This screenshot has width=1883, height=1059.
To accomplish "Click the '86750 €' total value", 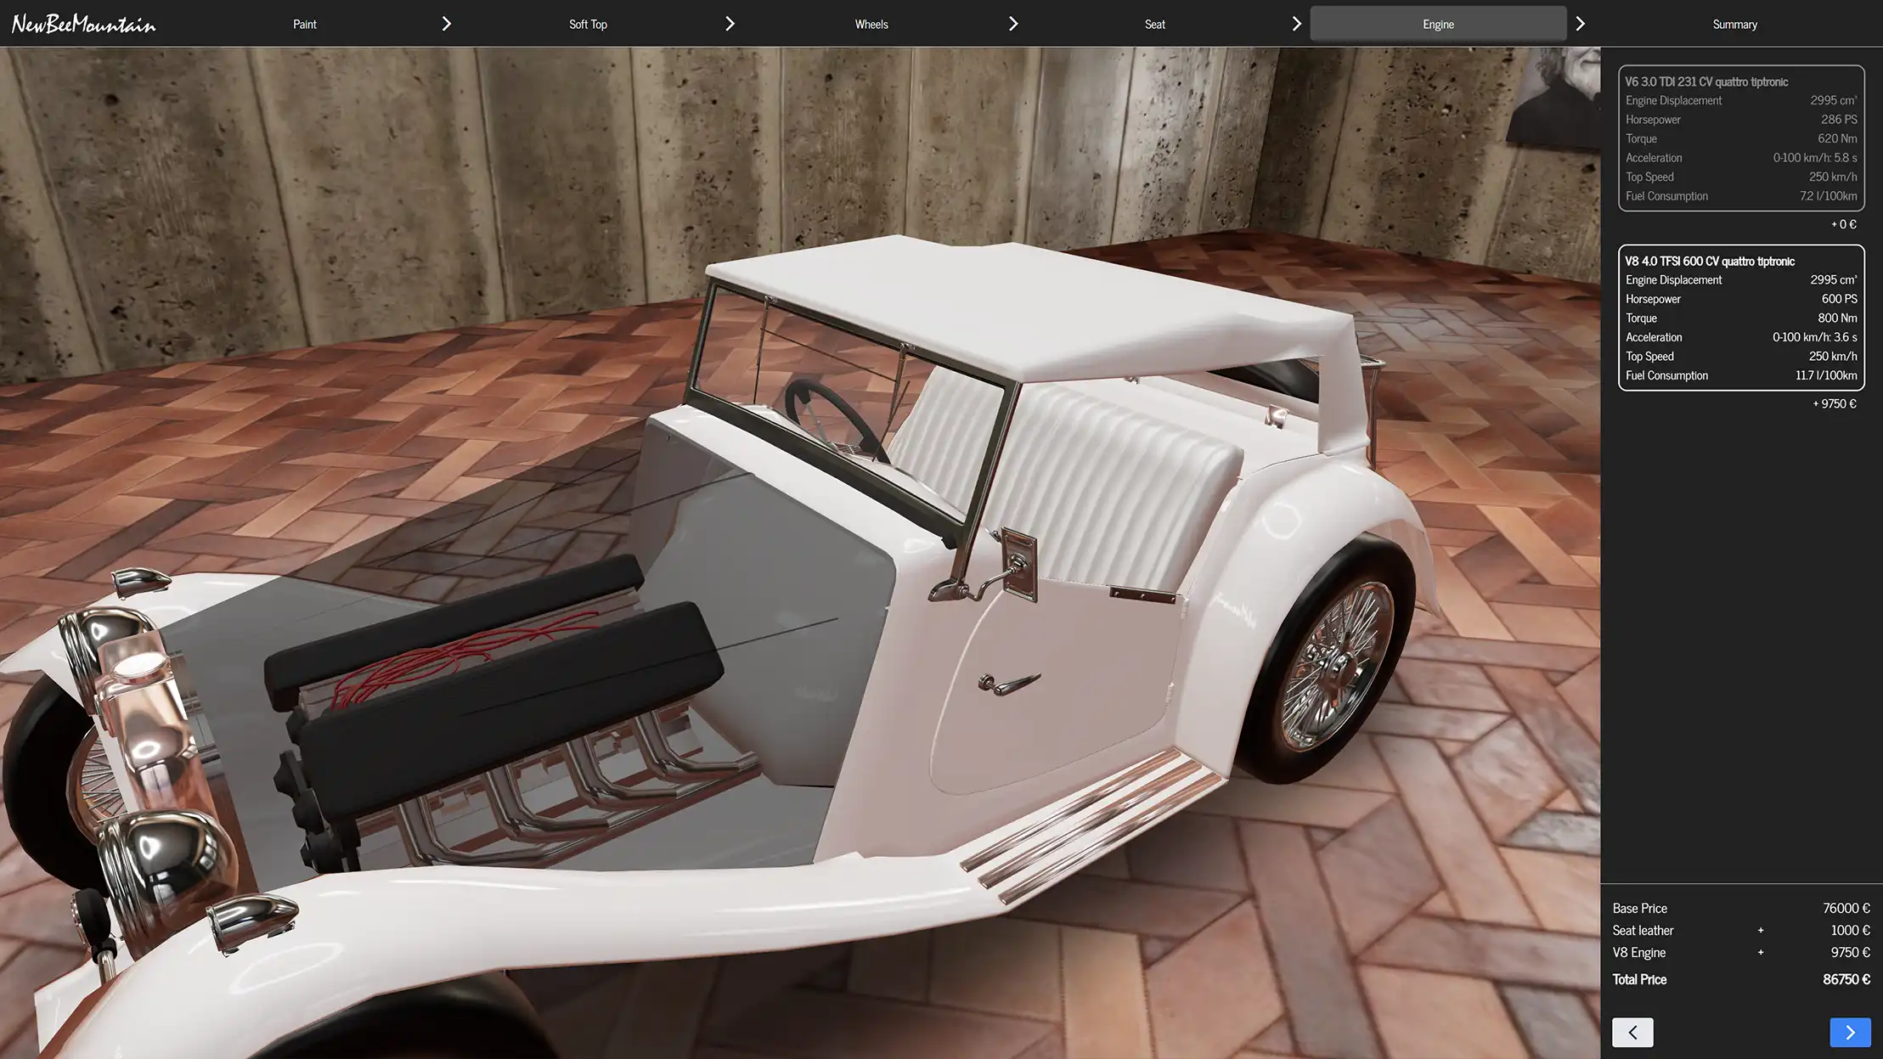I will point(1846,979).
